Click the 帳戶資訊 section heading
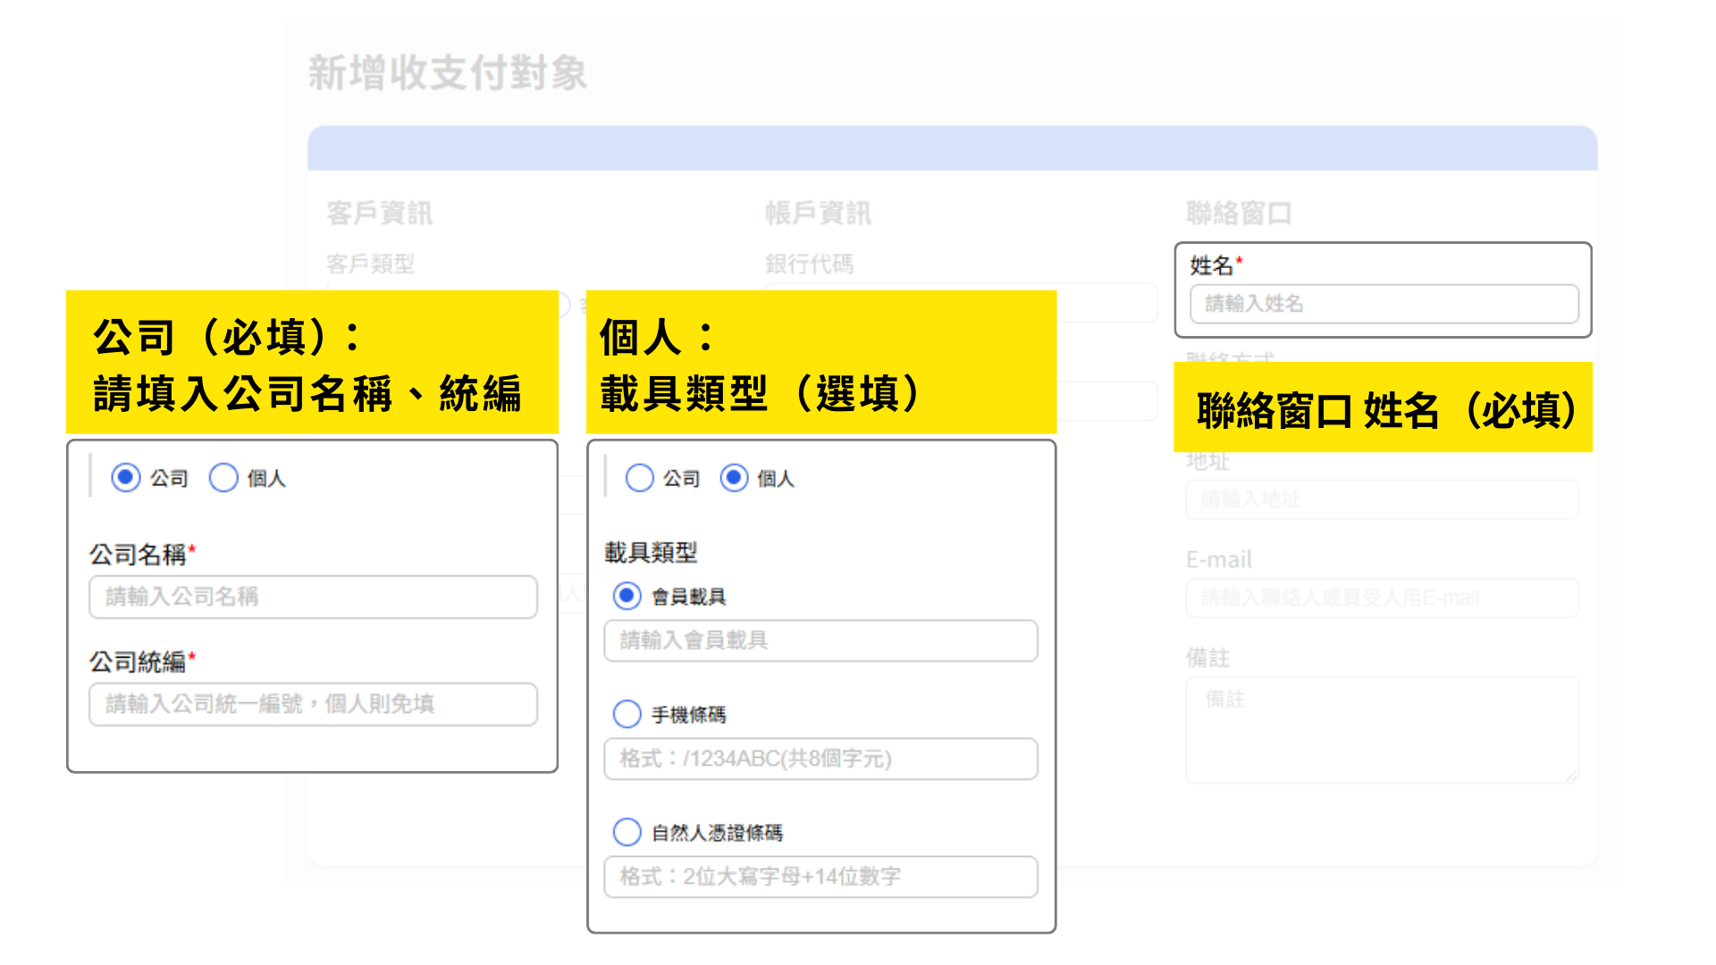Screen dimensions: 1716x965 pos(818,213)
